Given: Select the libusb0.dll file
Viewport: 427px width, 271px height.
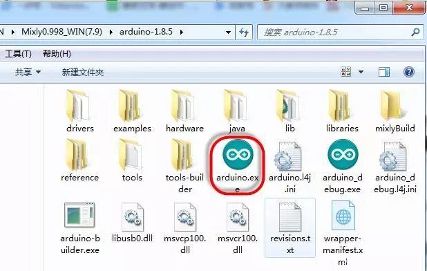Looking at the screenshot, I should (x=132, y=223).
